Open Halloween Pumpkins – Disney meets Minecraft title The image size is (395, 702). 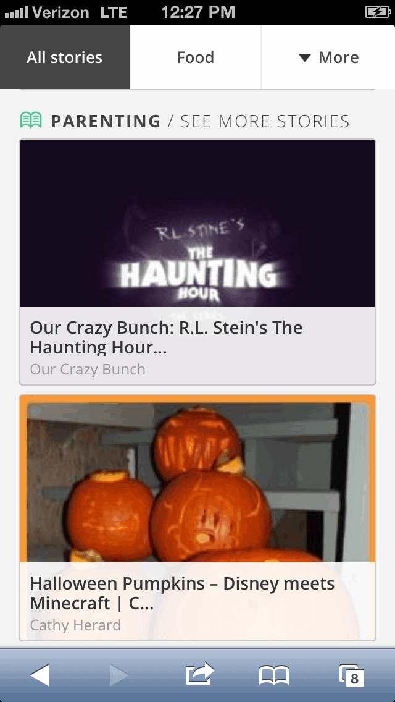pyautogui.click(x=182, y=593)
